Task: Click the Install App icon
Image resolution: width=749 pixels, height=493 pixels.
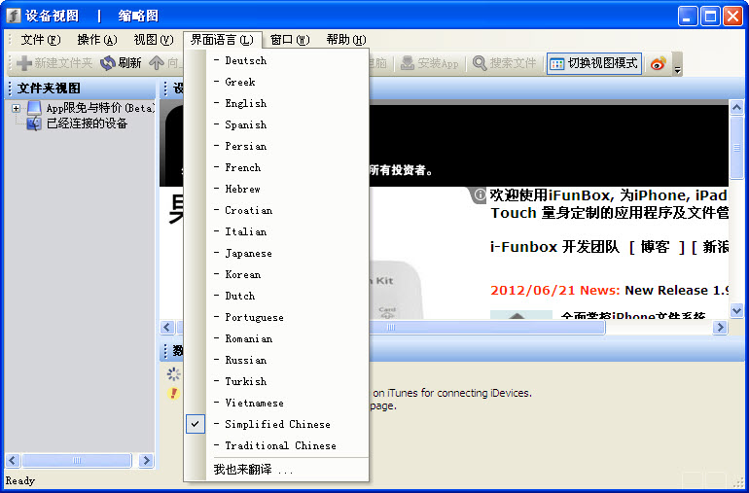Action: pyautogui.click(x=408, y=63)
